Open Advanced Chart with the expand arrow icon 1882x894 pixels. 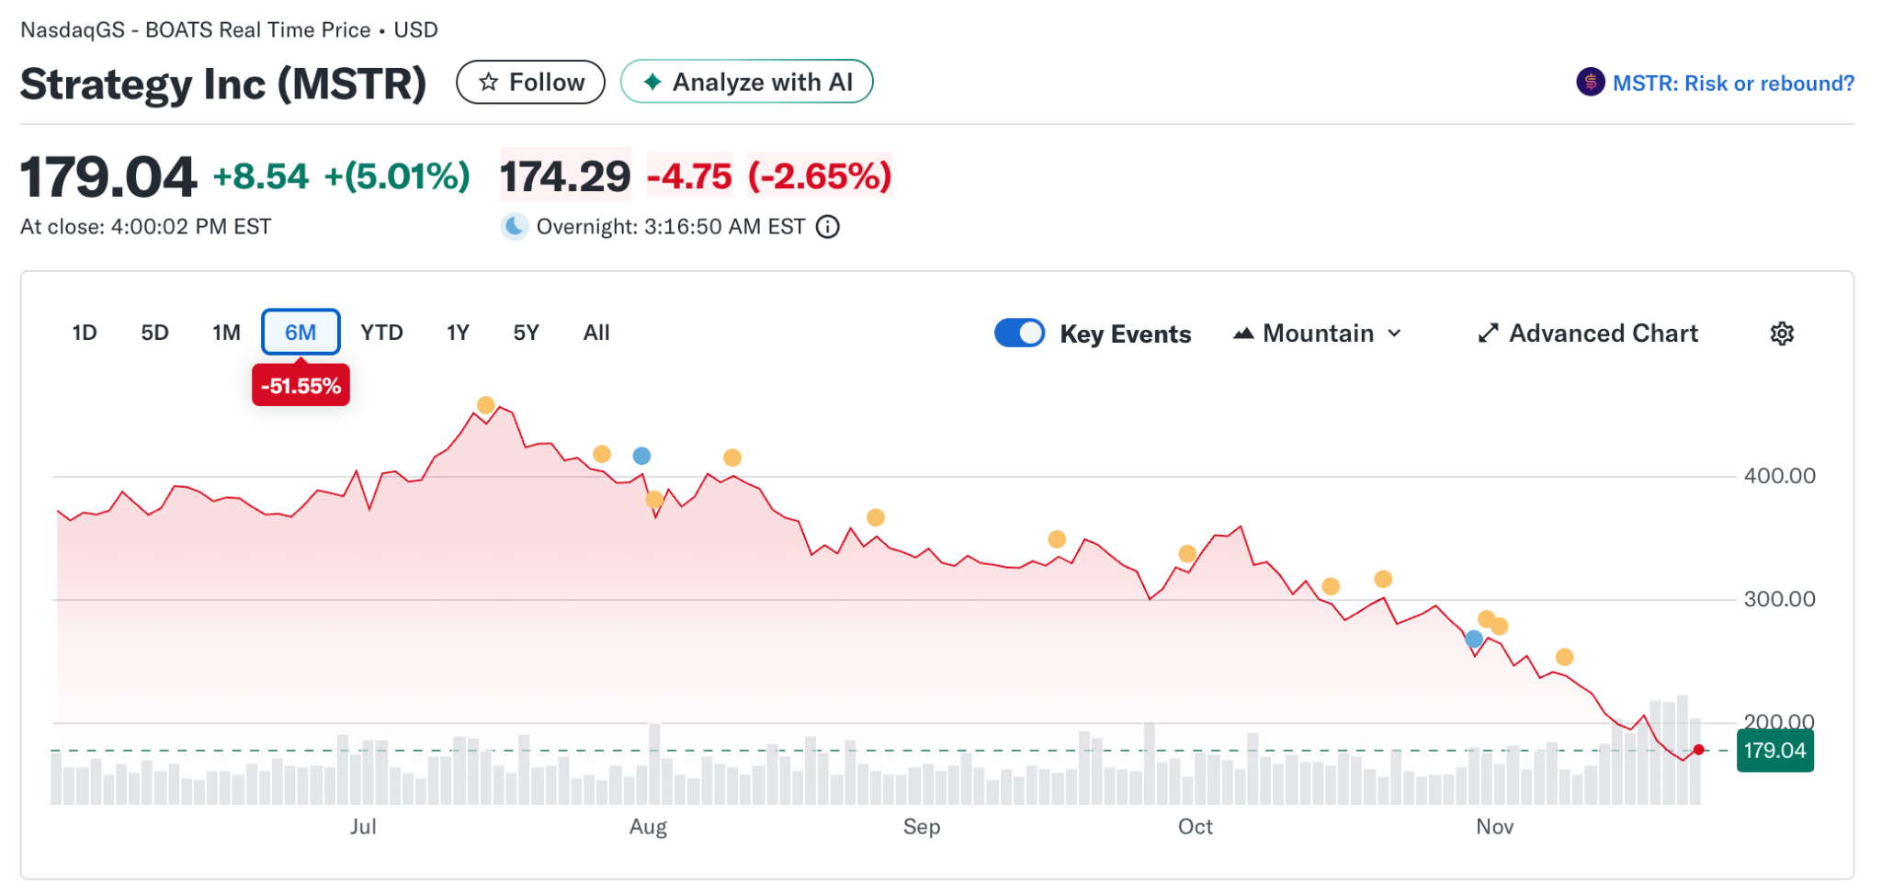coord(1491,333)
